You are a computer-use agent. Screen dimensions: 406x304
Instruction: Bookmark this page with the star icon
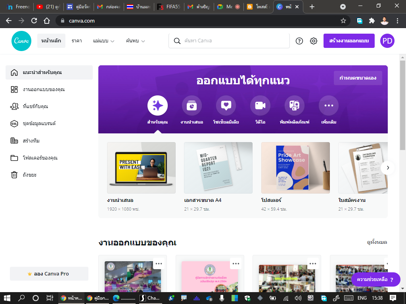click(x=343, y=21)
